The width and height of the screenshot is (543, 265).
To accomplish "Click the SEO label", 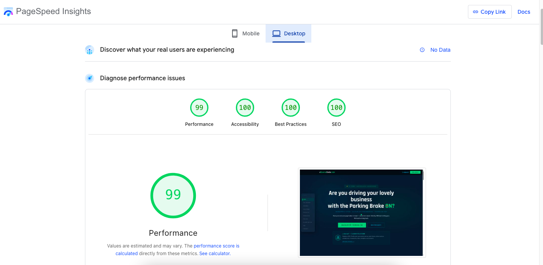I will coord(336,124).
